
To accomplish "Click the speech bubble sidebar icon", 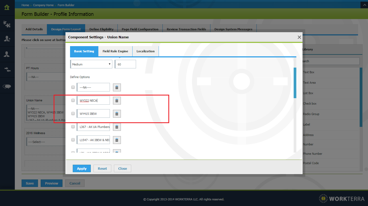I will coord(7,86).
